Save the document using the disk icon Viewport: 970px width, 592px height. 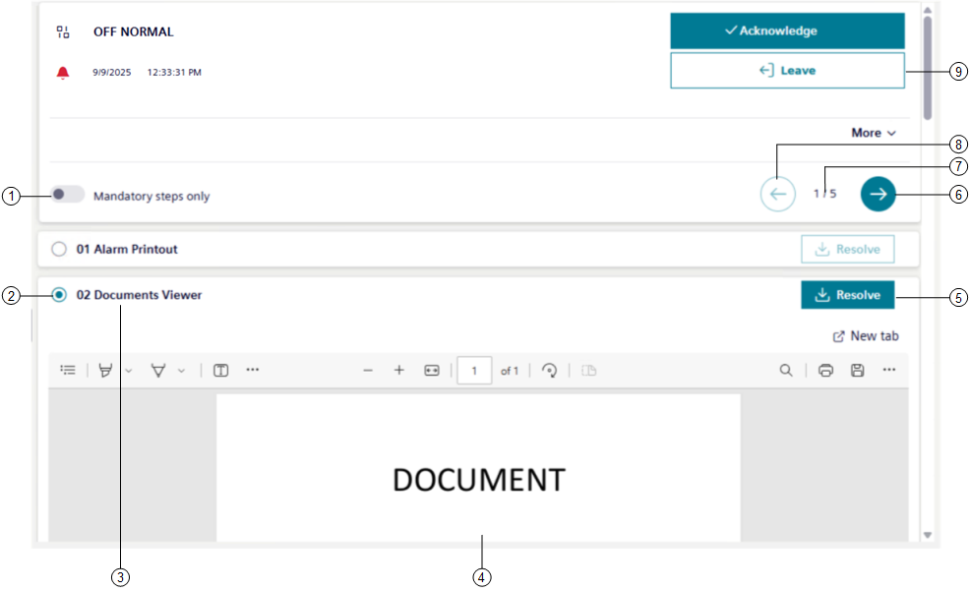(x=858, y=371)
